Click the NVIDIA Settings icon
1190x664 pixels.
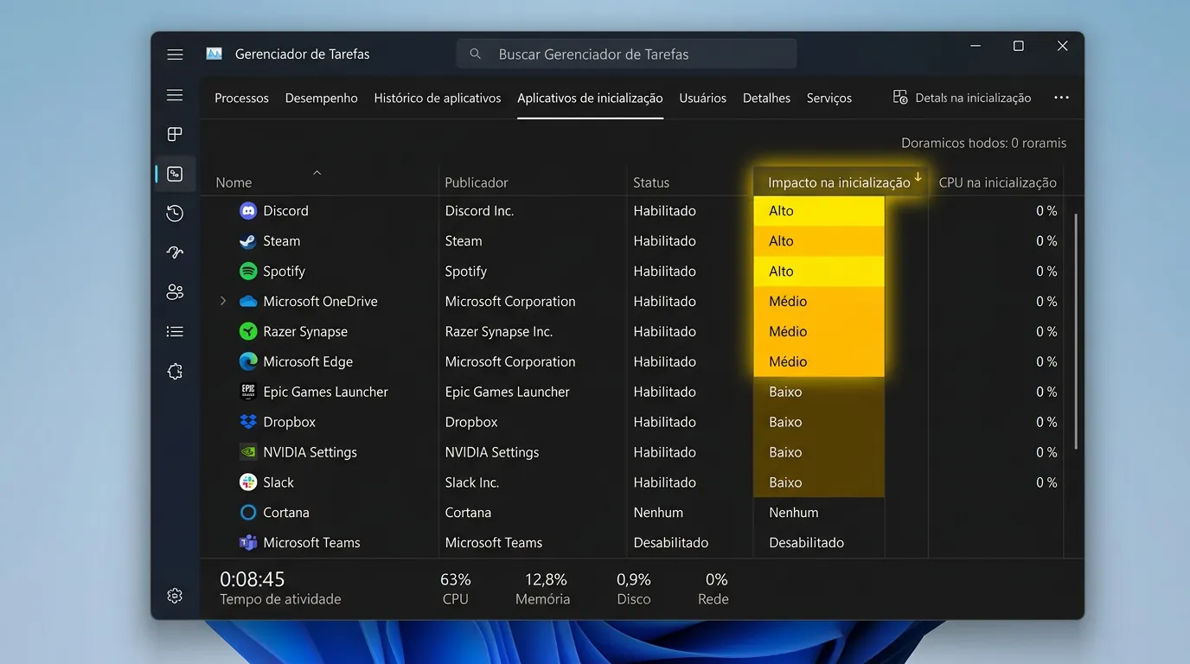pos(248,452)
